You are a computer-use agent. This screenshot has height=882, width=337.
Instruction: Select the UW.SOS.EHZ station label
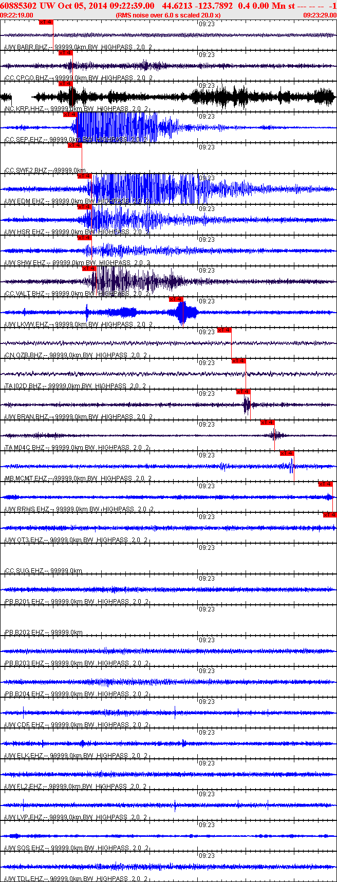coord(76,848)
